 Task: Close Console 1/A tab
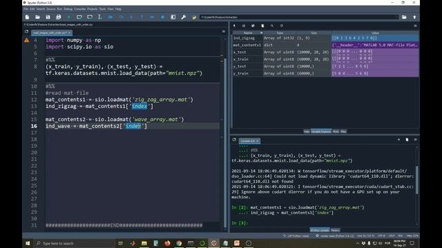tap(258, 141)
